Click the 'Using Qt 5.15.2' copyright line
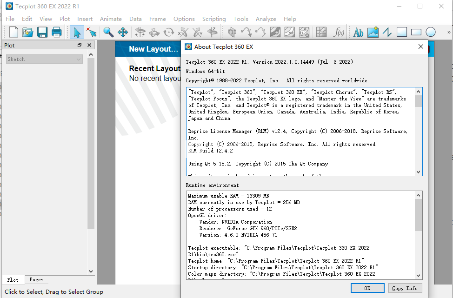The image size is (453, 298). (258, 164)
